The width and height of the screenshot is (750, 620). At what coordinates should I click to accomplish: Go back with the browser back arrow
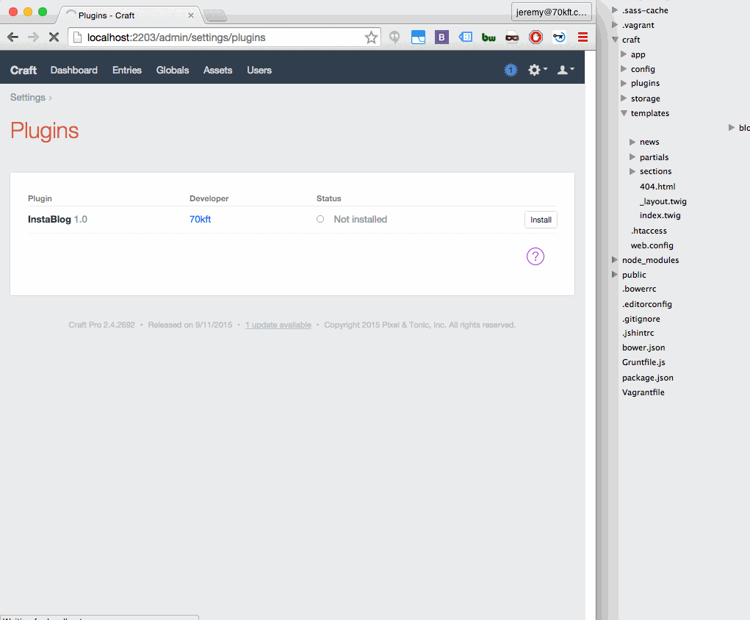(13, 37)
